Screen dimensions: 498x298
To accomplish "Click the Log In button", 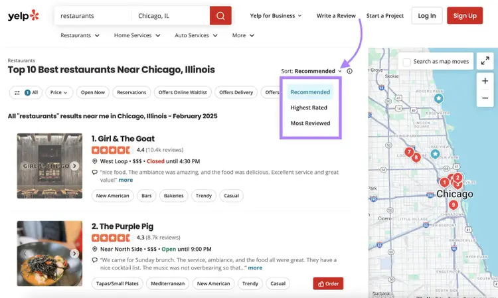I will (x=427, y=15).
